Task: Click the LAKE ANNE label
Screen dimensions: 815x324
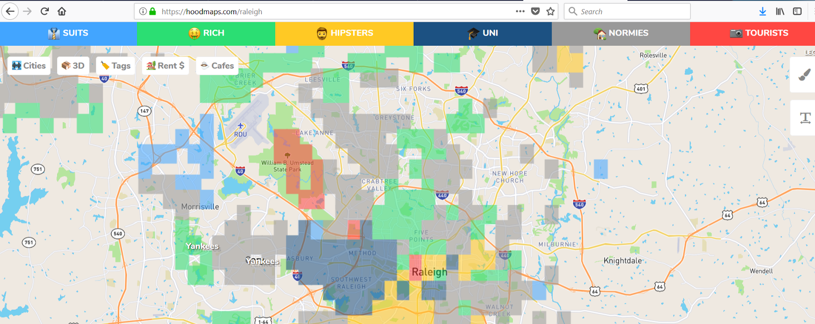Action: [315, 133]
